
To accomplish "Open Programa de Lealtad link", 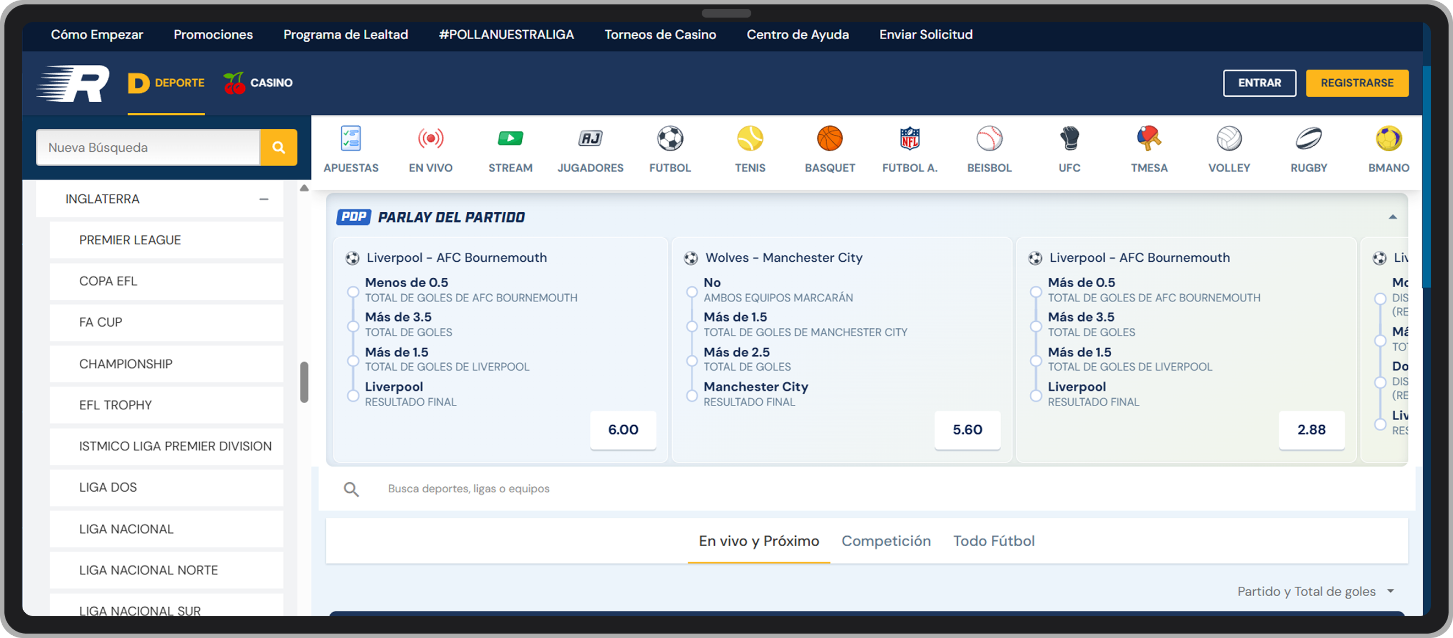I will [x=346, y=35].
